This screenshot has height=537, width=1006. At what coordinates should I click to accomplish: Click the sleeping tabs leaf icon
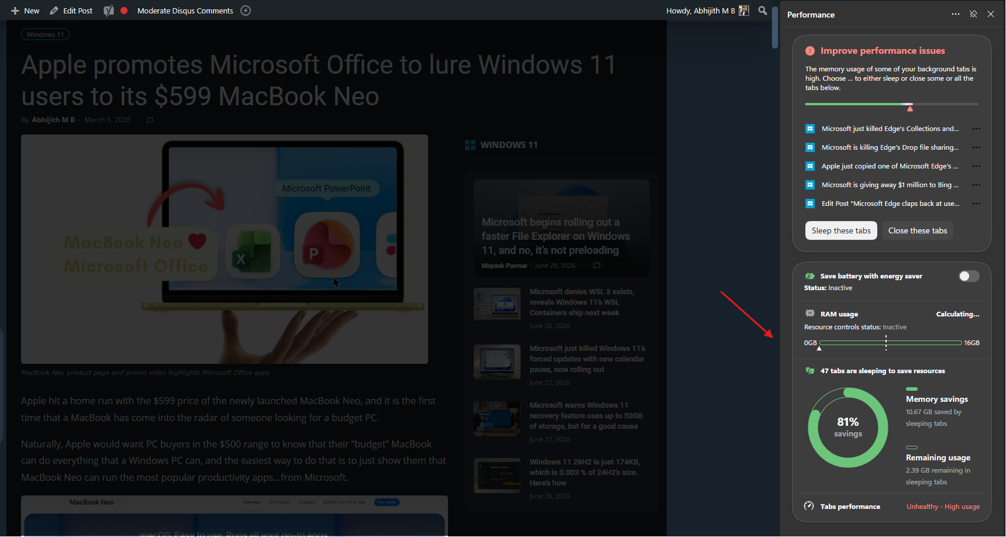(x=810, y=371)
